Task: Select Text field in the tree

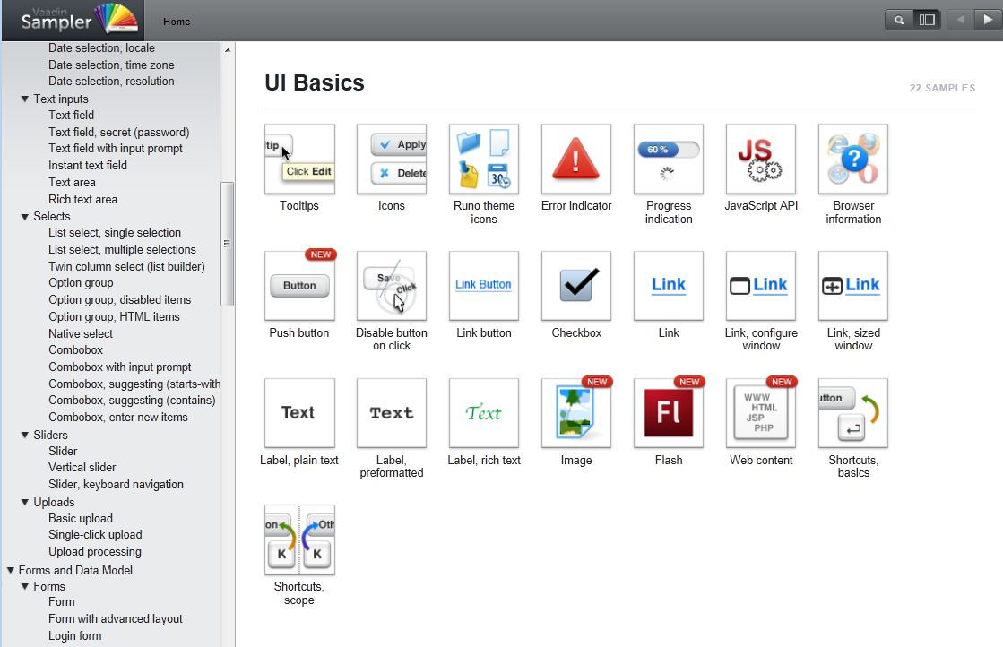Action: (x=71, y=115)
